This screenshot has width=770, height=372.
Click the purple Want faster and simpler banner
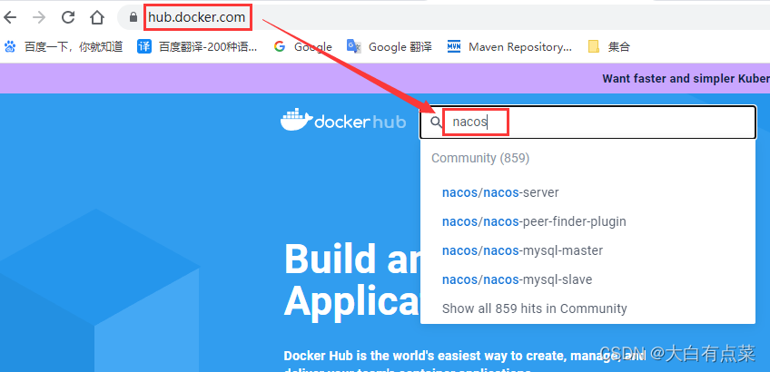tap(385, 79)
